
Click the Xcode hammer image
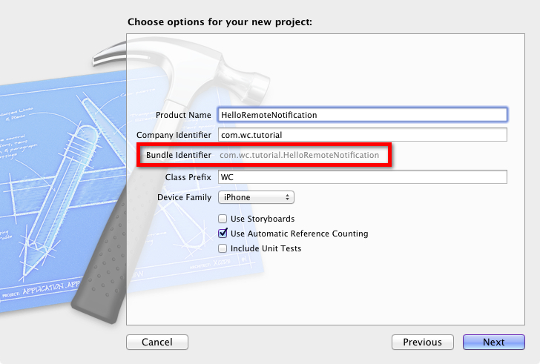click(x=111, y=222)
